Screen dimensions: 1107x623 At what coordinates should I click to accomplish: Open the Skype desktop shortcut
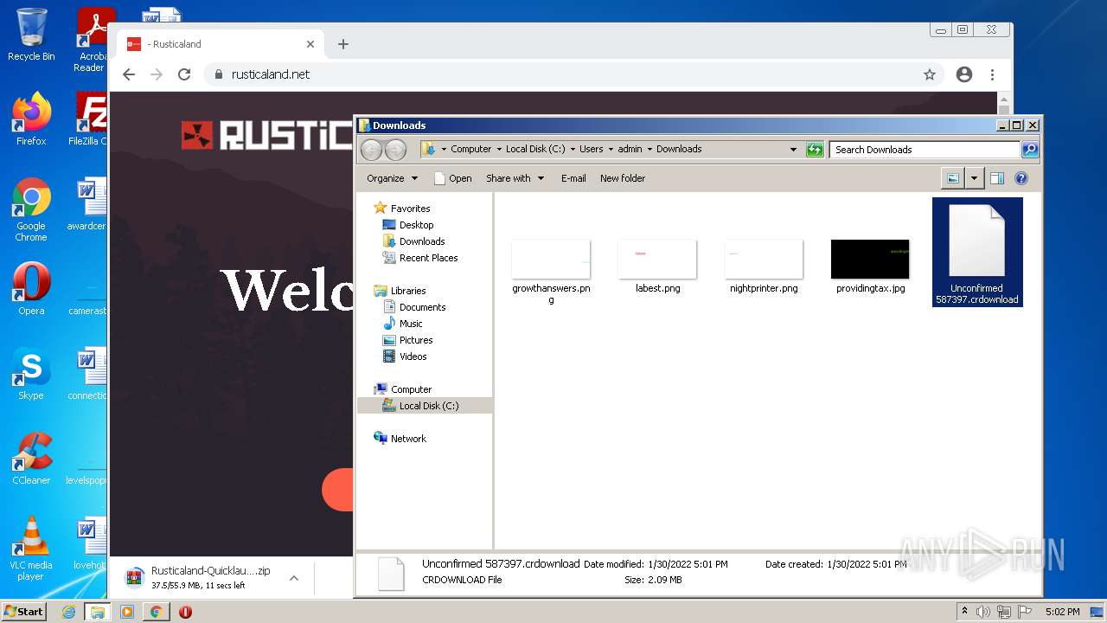[x=31, y=374]
